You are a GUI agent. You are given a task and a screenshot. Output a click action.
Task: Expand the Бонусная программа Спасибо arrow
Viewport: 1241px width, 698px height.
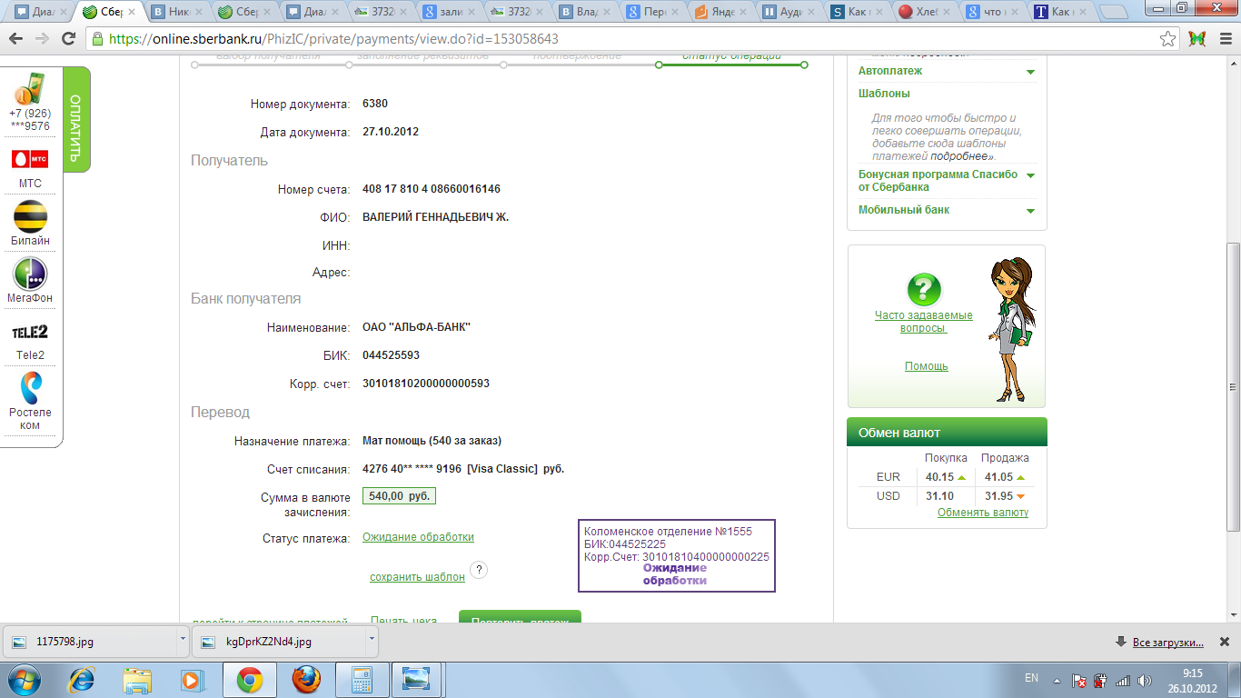tap(1030, 175)
